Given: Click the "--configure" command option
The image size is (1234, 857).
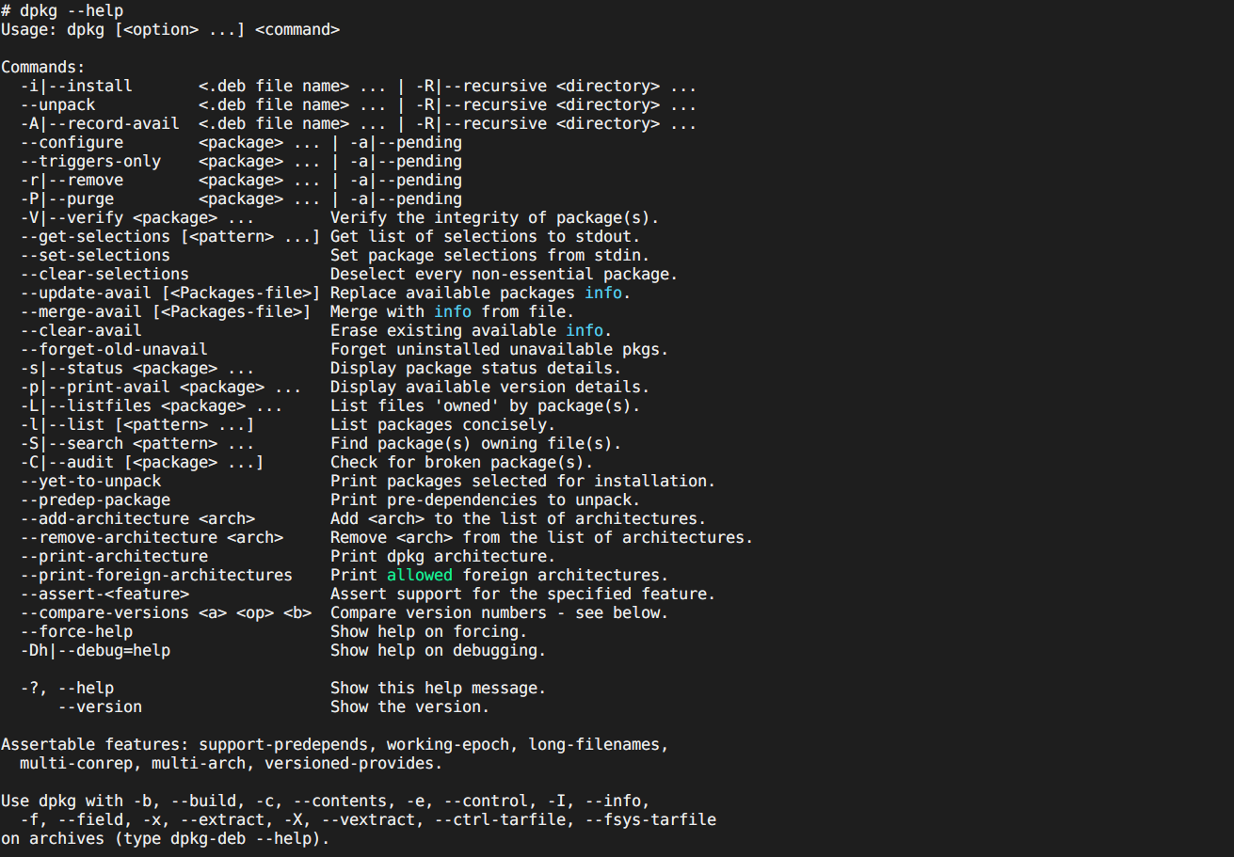Looking at the screenshot, I should click(72, 142).
